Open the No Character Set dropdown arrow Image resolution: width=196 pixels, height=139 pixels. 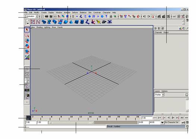(162, 123)
